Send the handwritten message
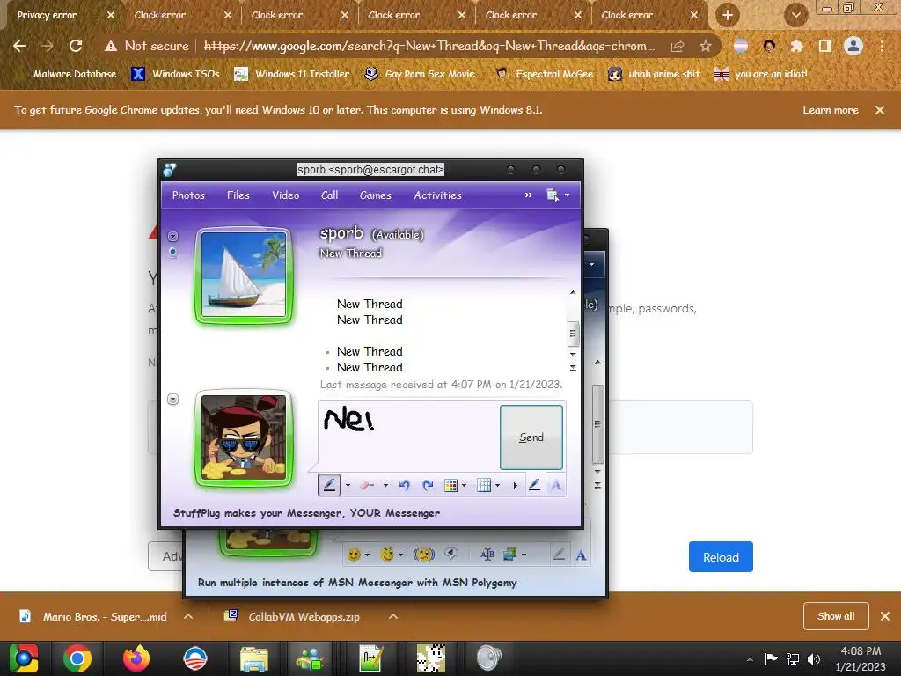Viewport: 901px width, 676px height. click(531, 437)
